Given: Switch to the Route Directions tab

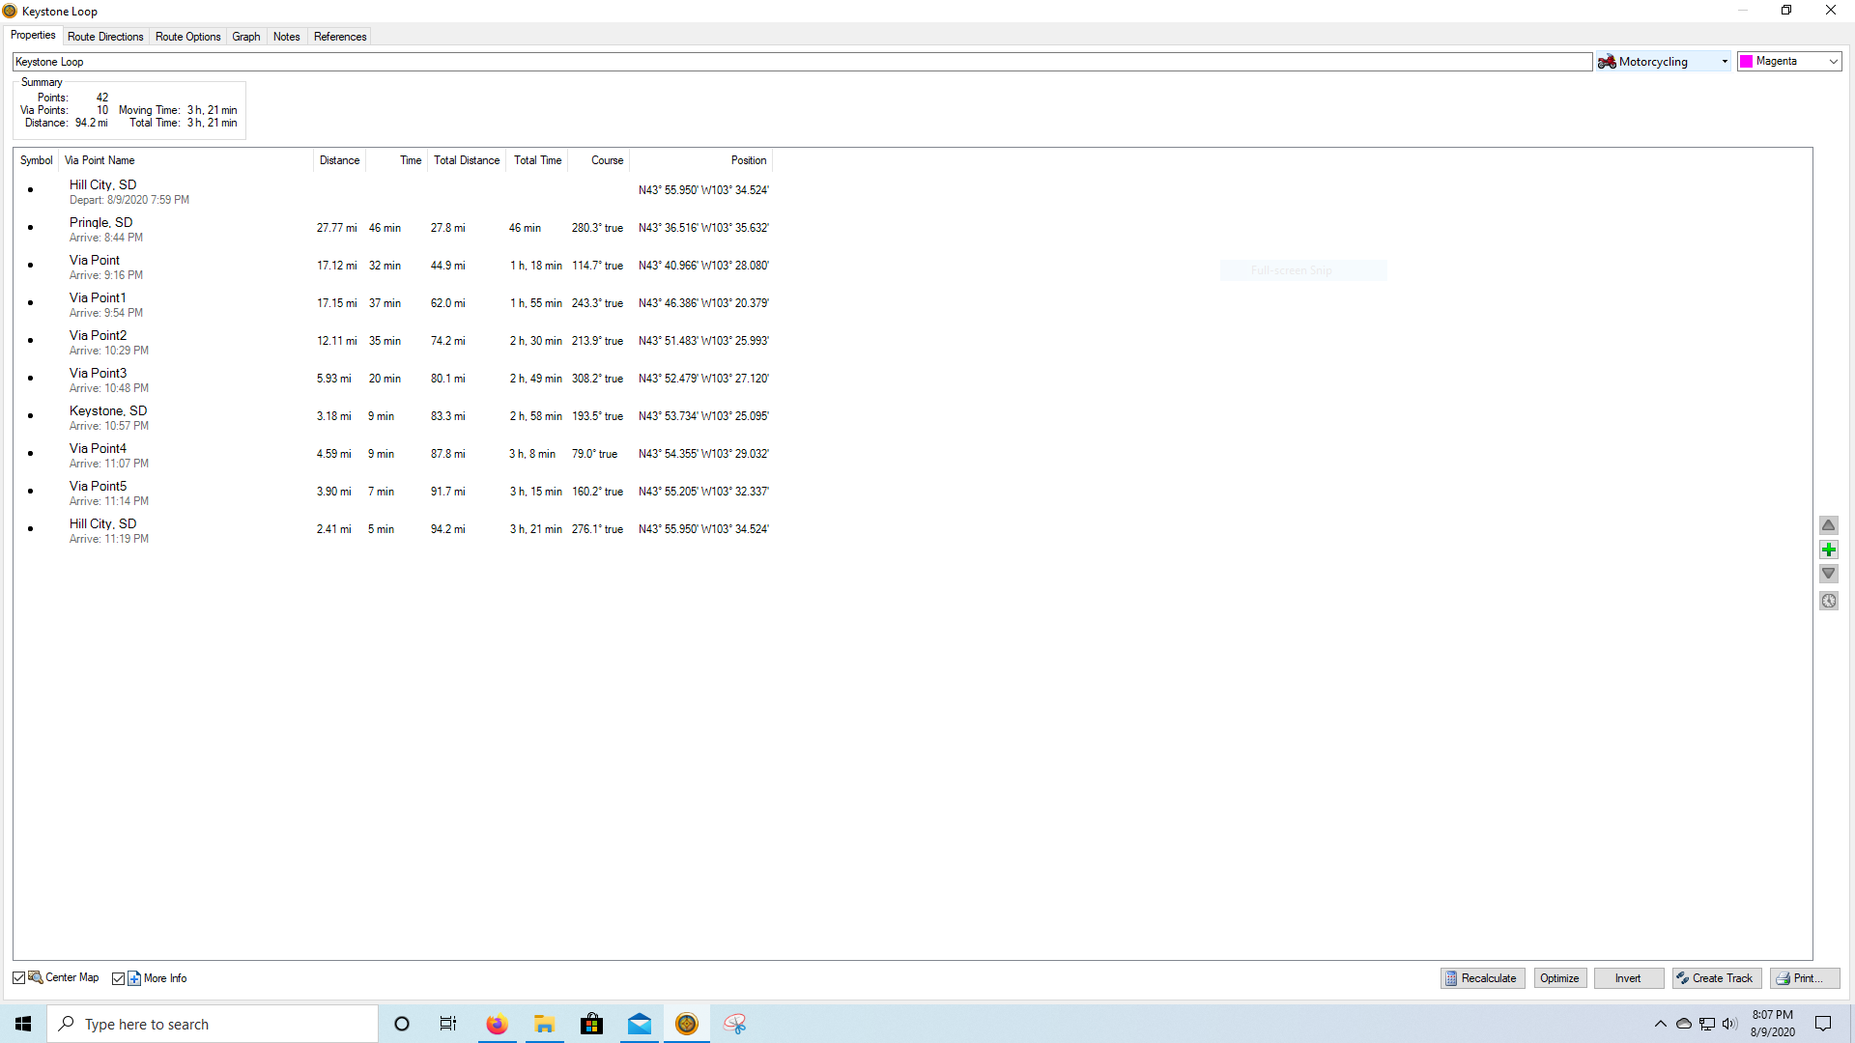Looking at the screenshot, I should click(105, 37).
